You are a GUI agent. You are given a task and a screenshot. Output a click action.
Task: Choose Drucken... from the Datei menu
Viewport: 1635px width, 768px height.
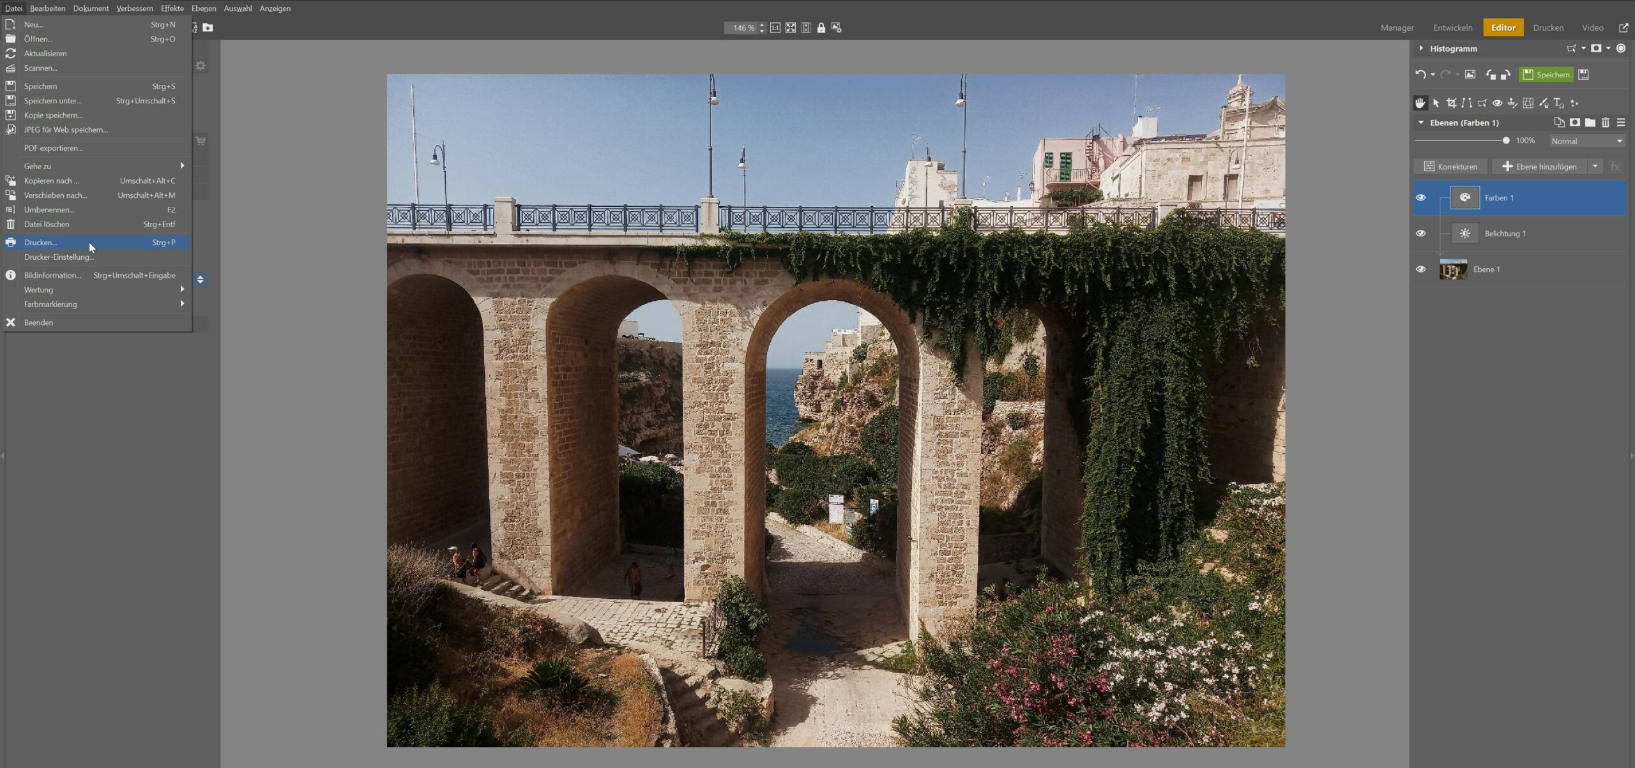pos(41,243)
